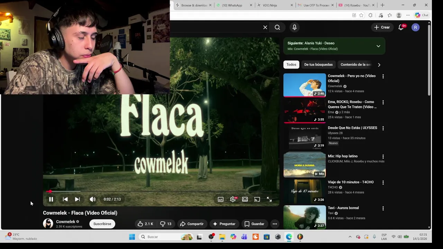Cast the video to a TV
This screenshot has width=443, height=249.
pyautogui.click(x=257, y=199)
